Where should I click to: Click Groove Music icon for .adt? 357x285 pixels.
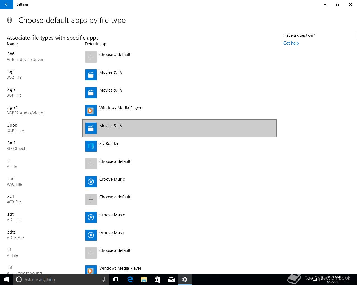(91, 217)
